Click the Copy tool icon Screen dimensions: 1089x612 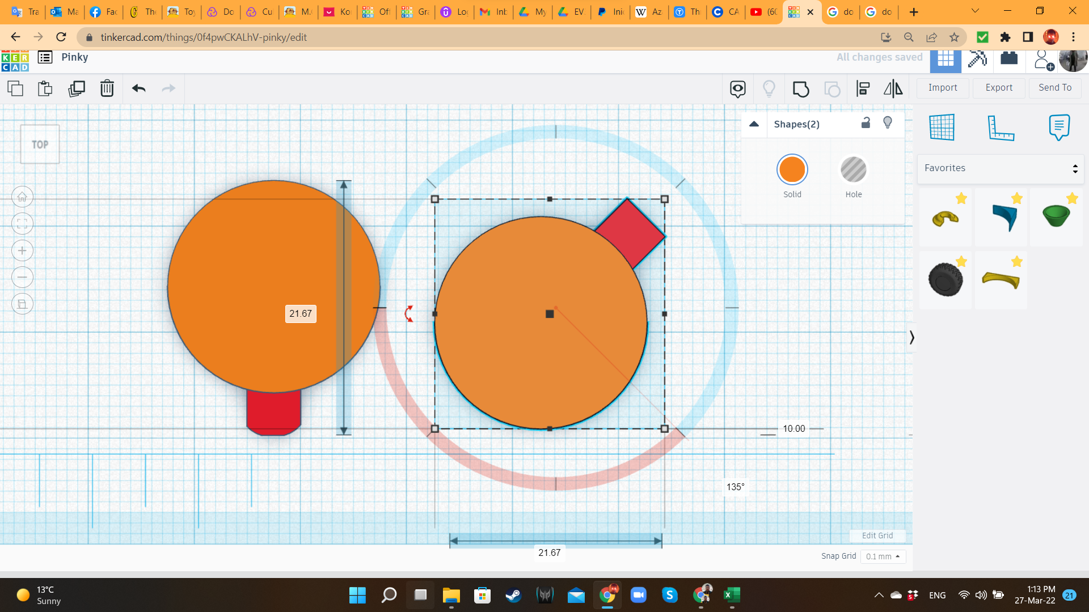click(15, 88)
